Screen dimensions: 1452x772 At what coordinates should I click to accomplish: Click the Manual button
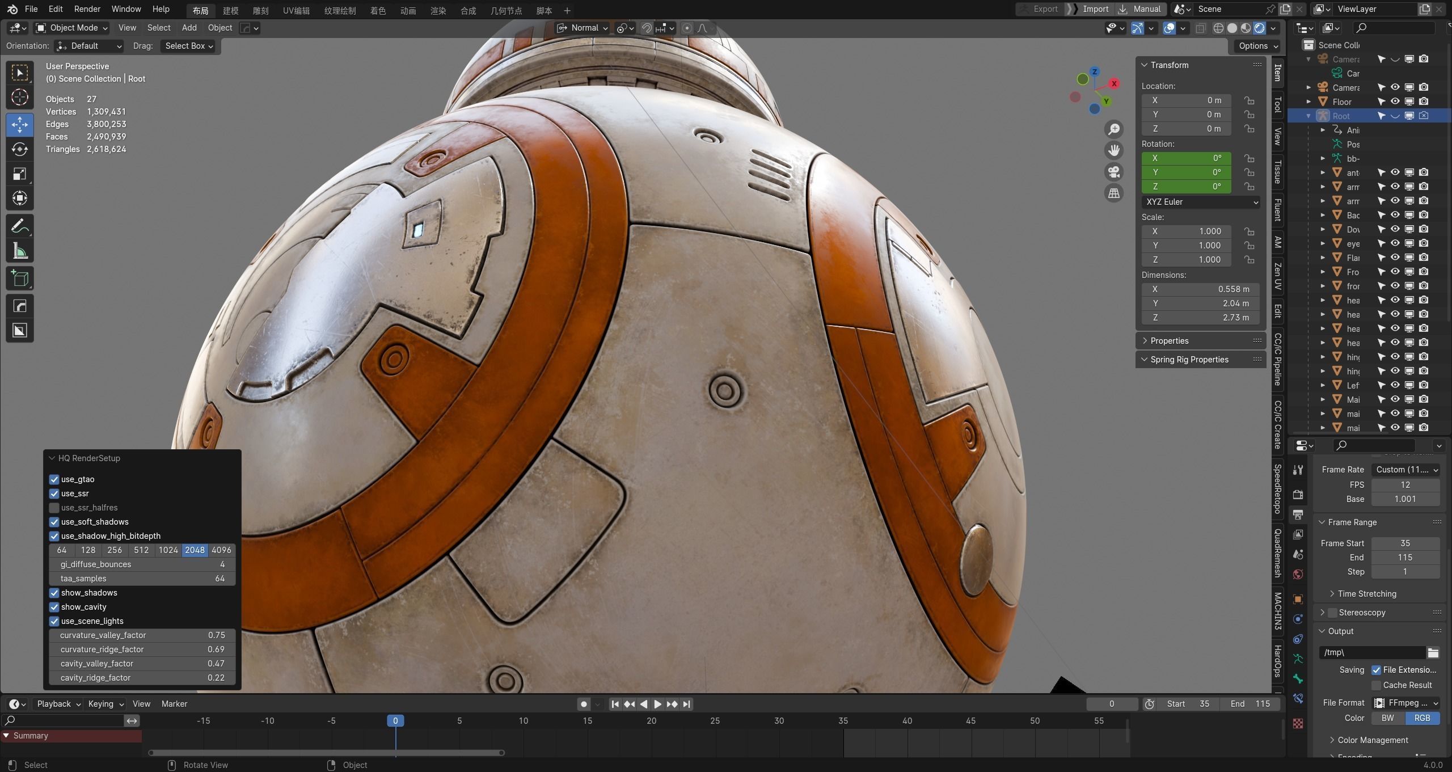pos(1141,9)
